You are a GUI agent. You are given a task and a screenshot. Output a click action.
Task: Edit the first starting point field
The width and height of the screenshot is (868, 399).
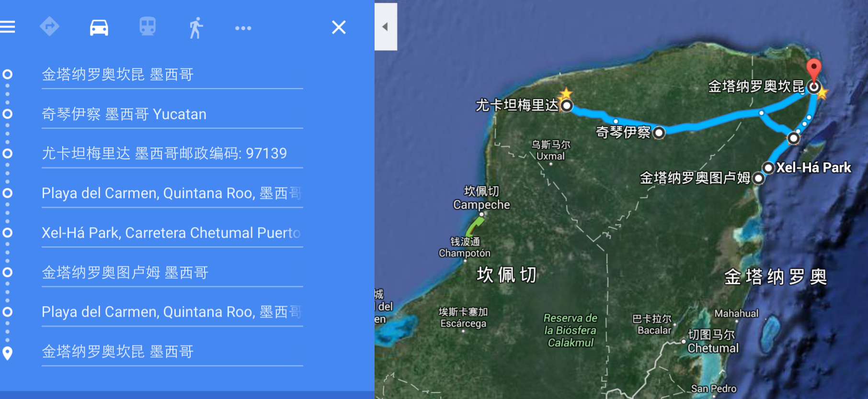(171, 75)
